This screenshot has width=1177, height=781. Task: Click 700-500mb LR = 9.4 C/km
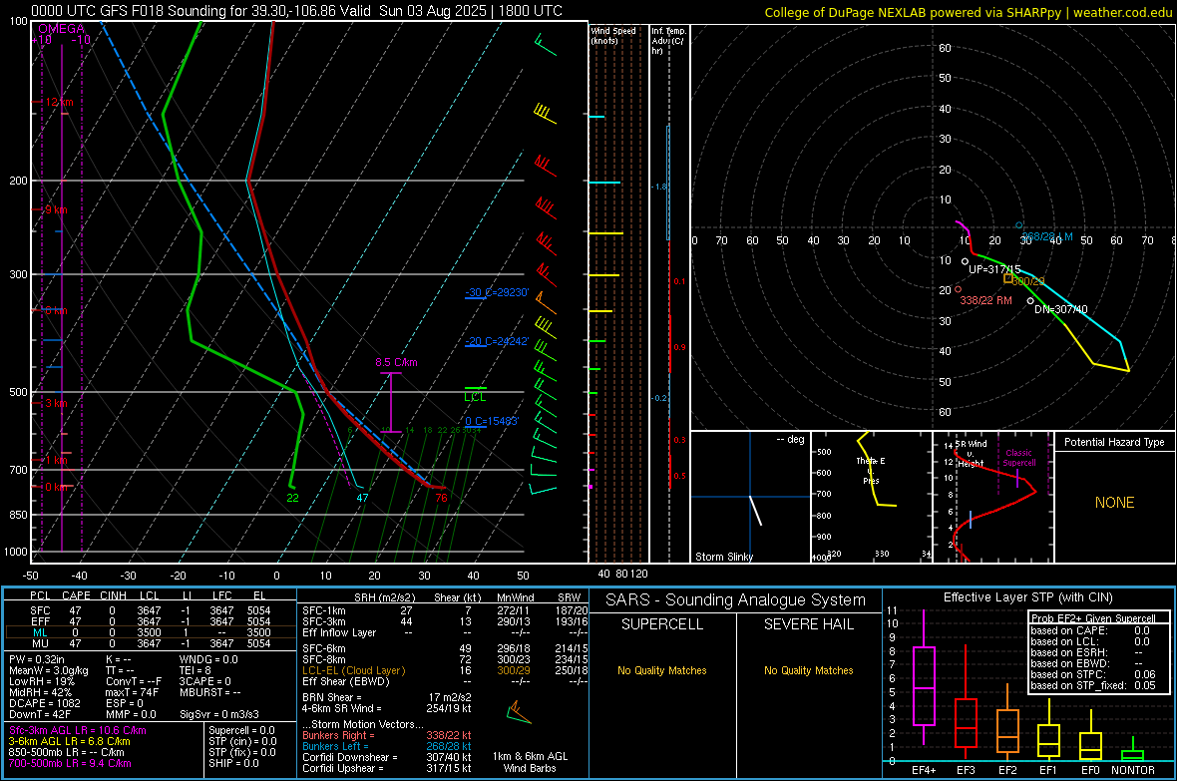click(x=70, y=763)
